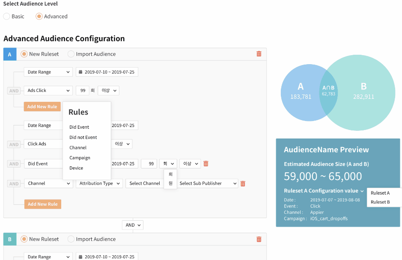Click the blue A ruleset badge
Image resolution: width=402 pixels, height=260 pixels.
click(10, 54)
